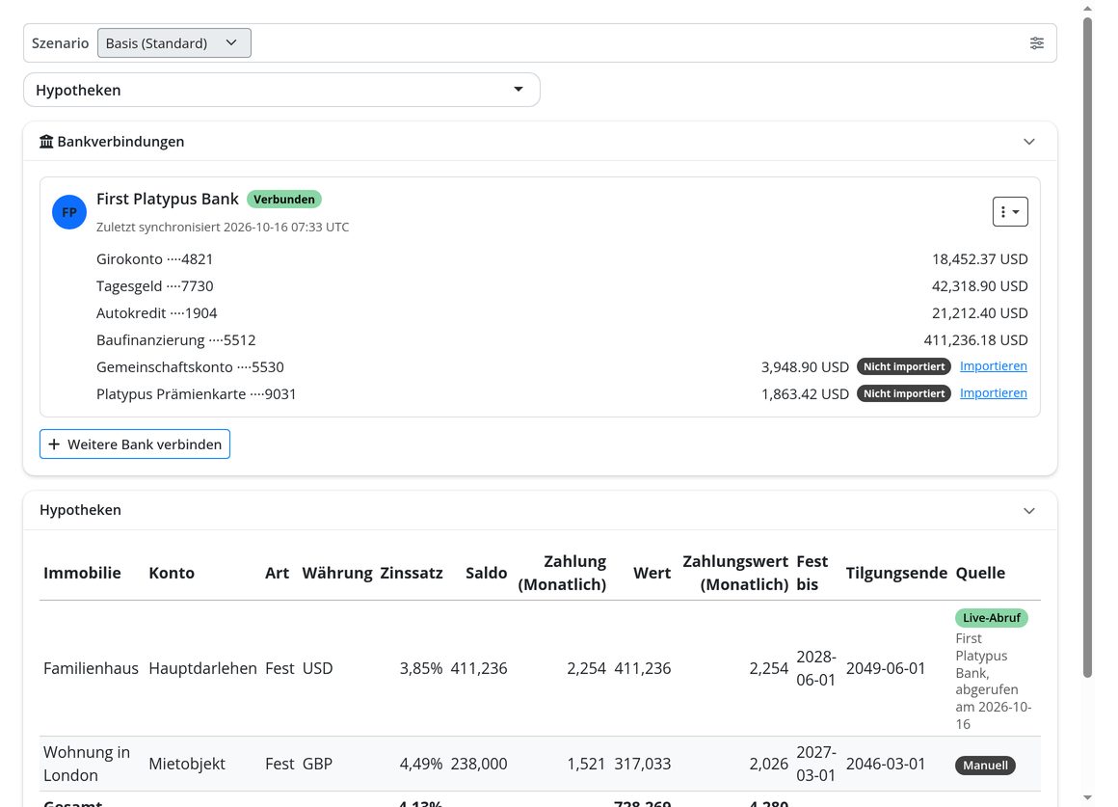Screen dimensions: 1118x807
Task: Click the bank building icon beside Bankverbindungen
Action: pyautogui.click(x=46, y=142)
